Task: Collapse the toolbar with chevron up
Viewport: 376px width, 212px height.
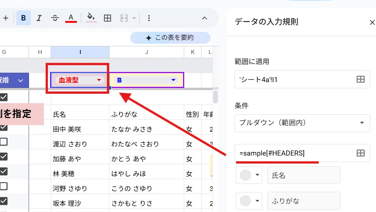Action: [x=204, y=18]
